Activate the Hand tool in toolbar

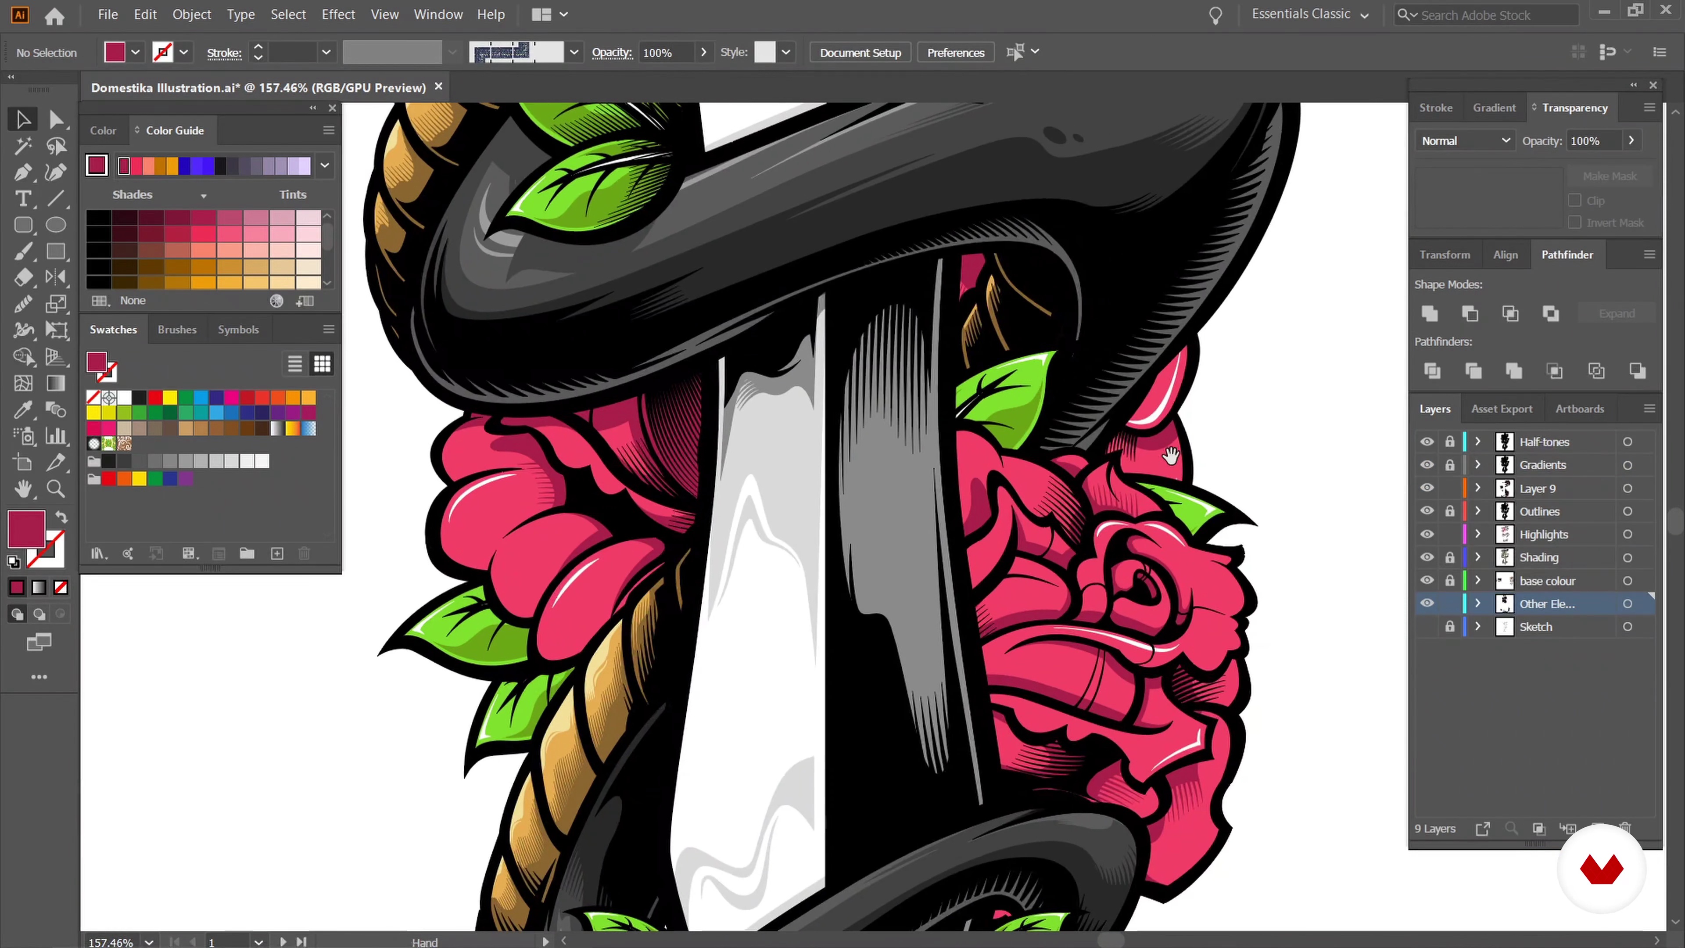[x=23, y=489]
